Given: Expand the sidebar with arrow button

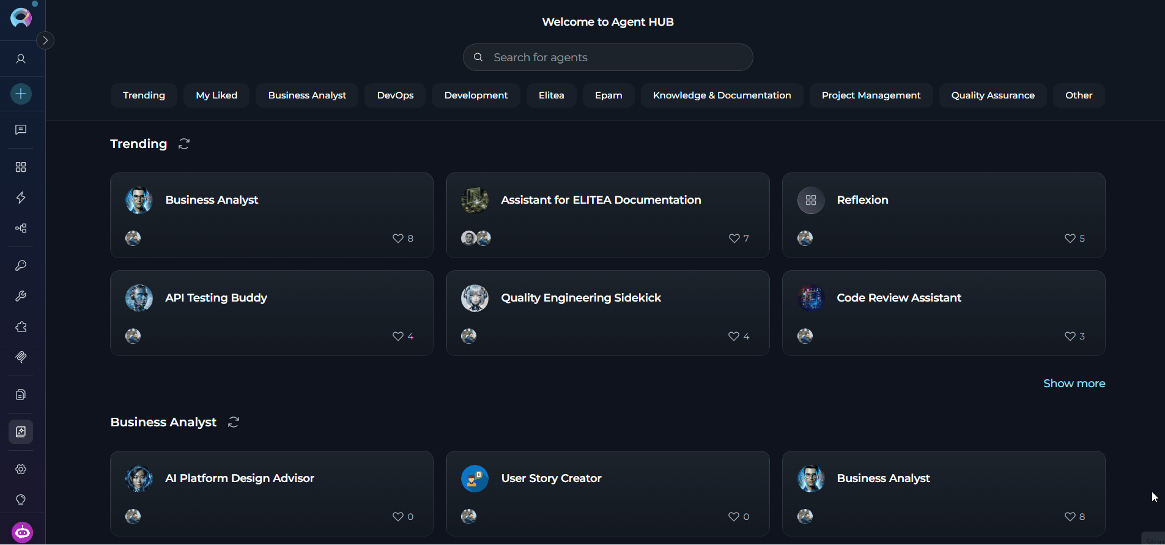Looking at the screenshot, I should point(45,40).
